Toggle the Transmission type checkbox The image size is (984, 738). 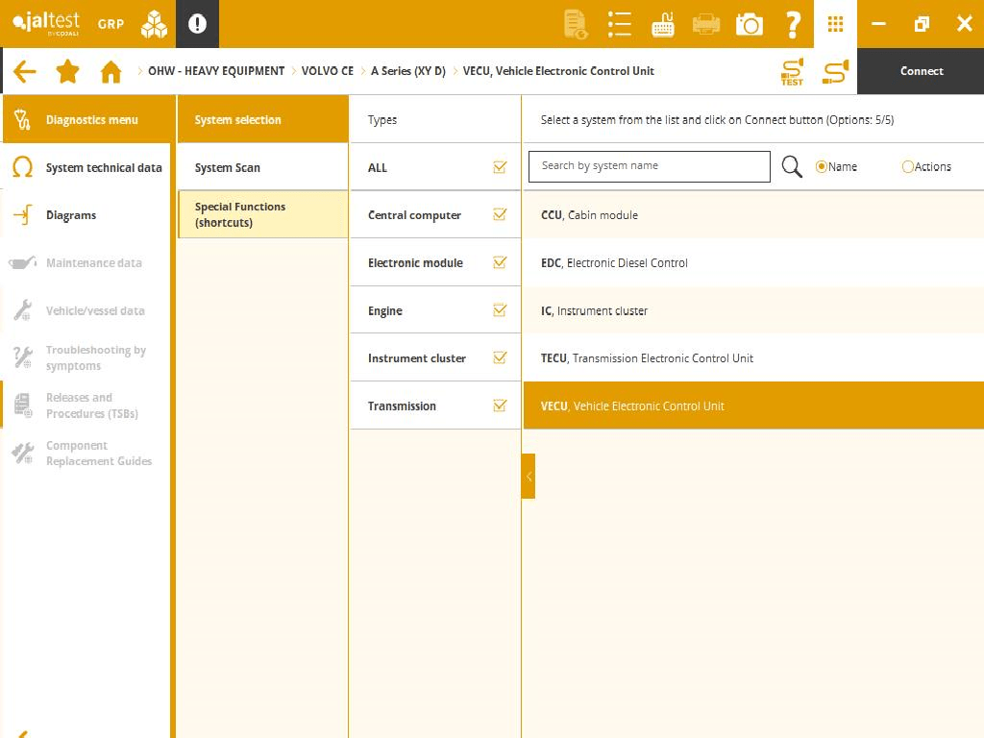[x=500, y=406]
